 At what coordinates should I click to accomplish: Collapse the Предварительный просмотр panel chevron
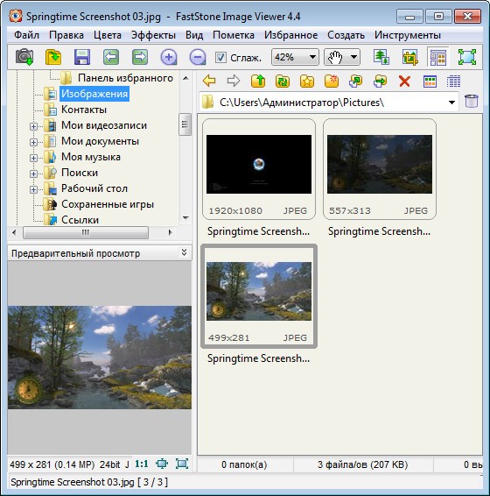(x=184, y=252)
